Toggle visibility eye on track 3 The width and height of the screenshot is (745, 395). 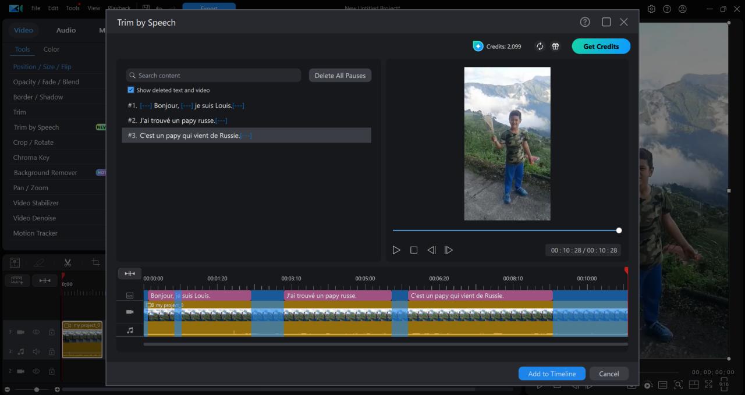[36, 332]
